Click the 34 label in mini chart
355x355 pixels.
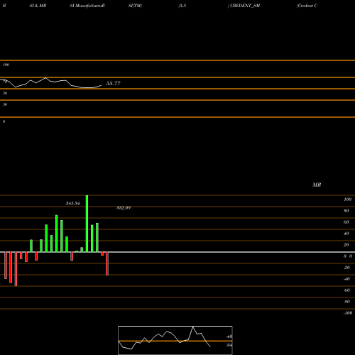point(229,345)
